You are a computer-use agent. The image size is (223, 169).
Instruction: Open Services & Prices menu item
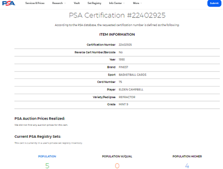pyautogui.click(x=35, y=3)
